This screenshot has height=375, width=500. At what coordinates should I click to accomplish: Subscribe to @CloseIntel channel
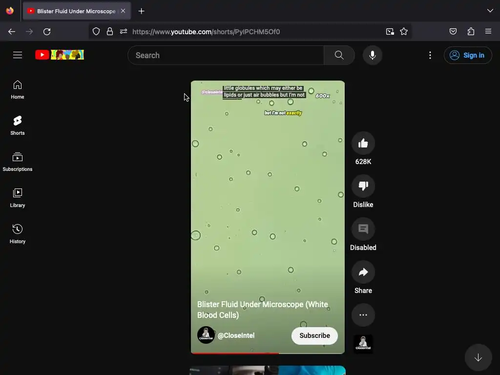(314, 335)
